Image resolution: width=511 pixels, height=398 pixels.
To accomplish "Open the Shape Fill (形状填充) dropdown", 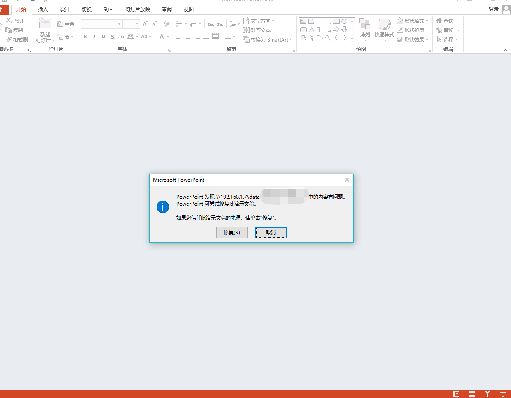I will pyautogui.click(x=427, y=21).
